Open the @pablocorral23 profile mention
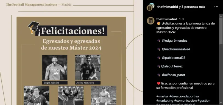The height and width of the screenshot is (105, 223). pyautogui.click(x=174, y=58)
